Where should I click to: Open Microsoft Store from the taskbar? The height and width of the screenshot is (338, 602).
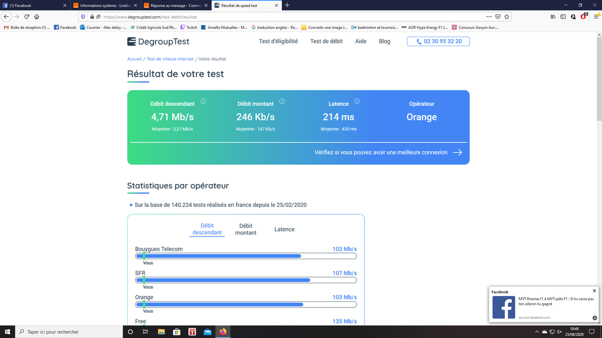point(177,332)
